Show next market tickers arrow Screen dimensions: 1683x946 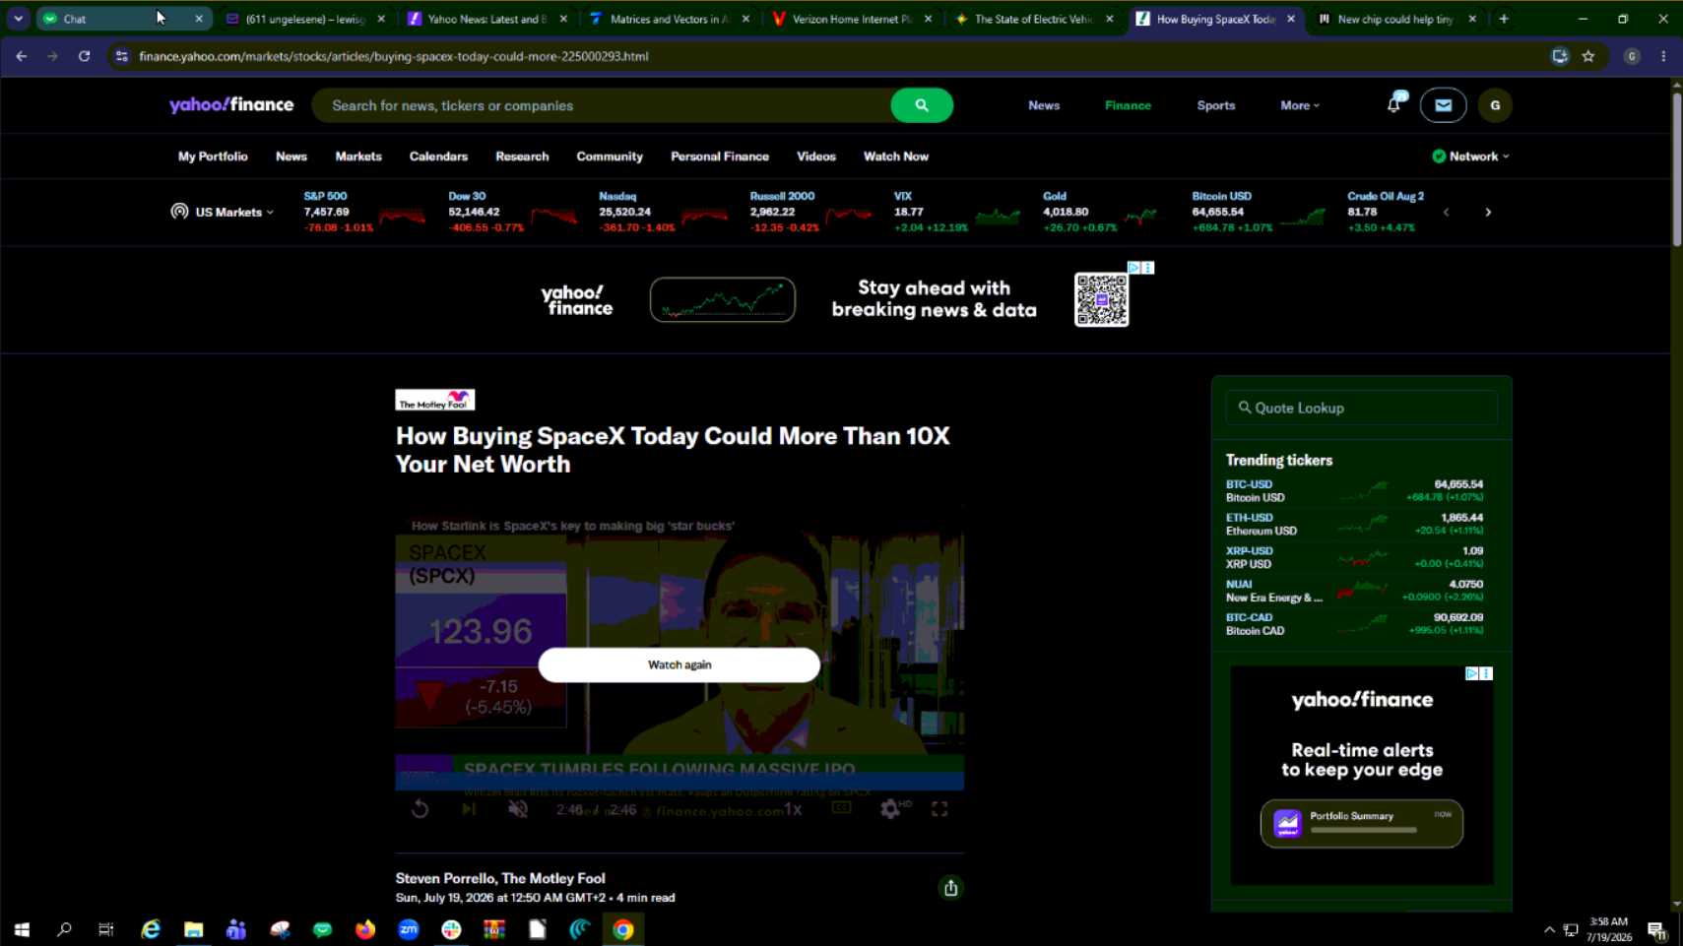[1488, 212]
